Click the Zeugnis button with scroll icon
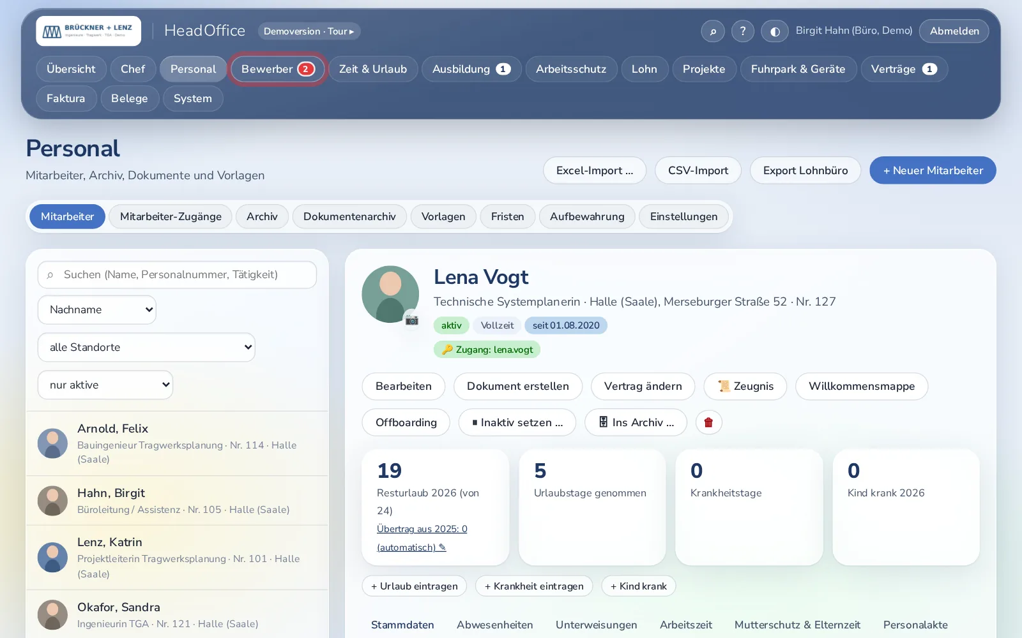This screenshot has height=638, width=1022. coord(745,387)
